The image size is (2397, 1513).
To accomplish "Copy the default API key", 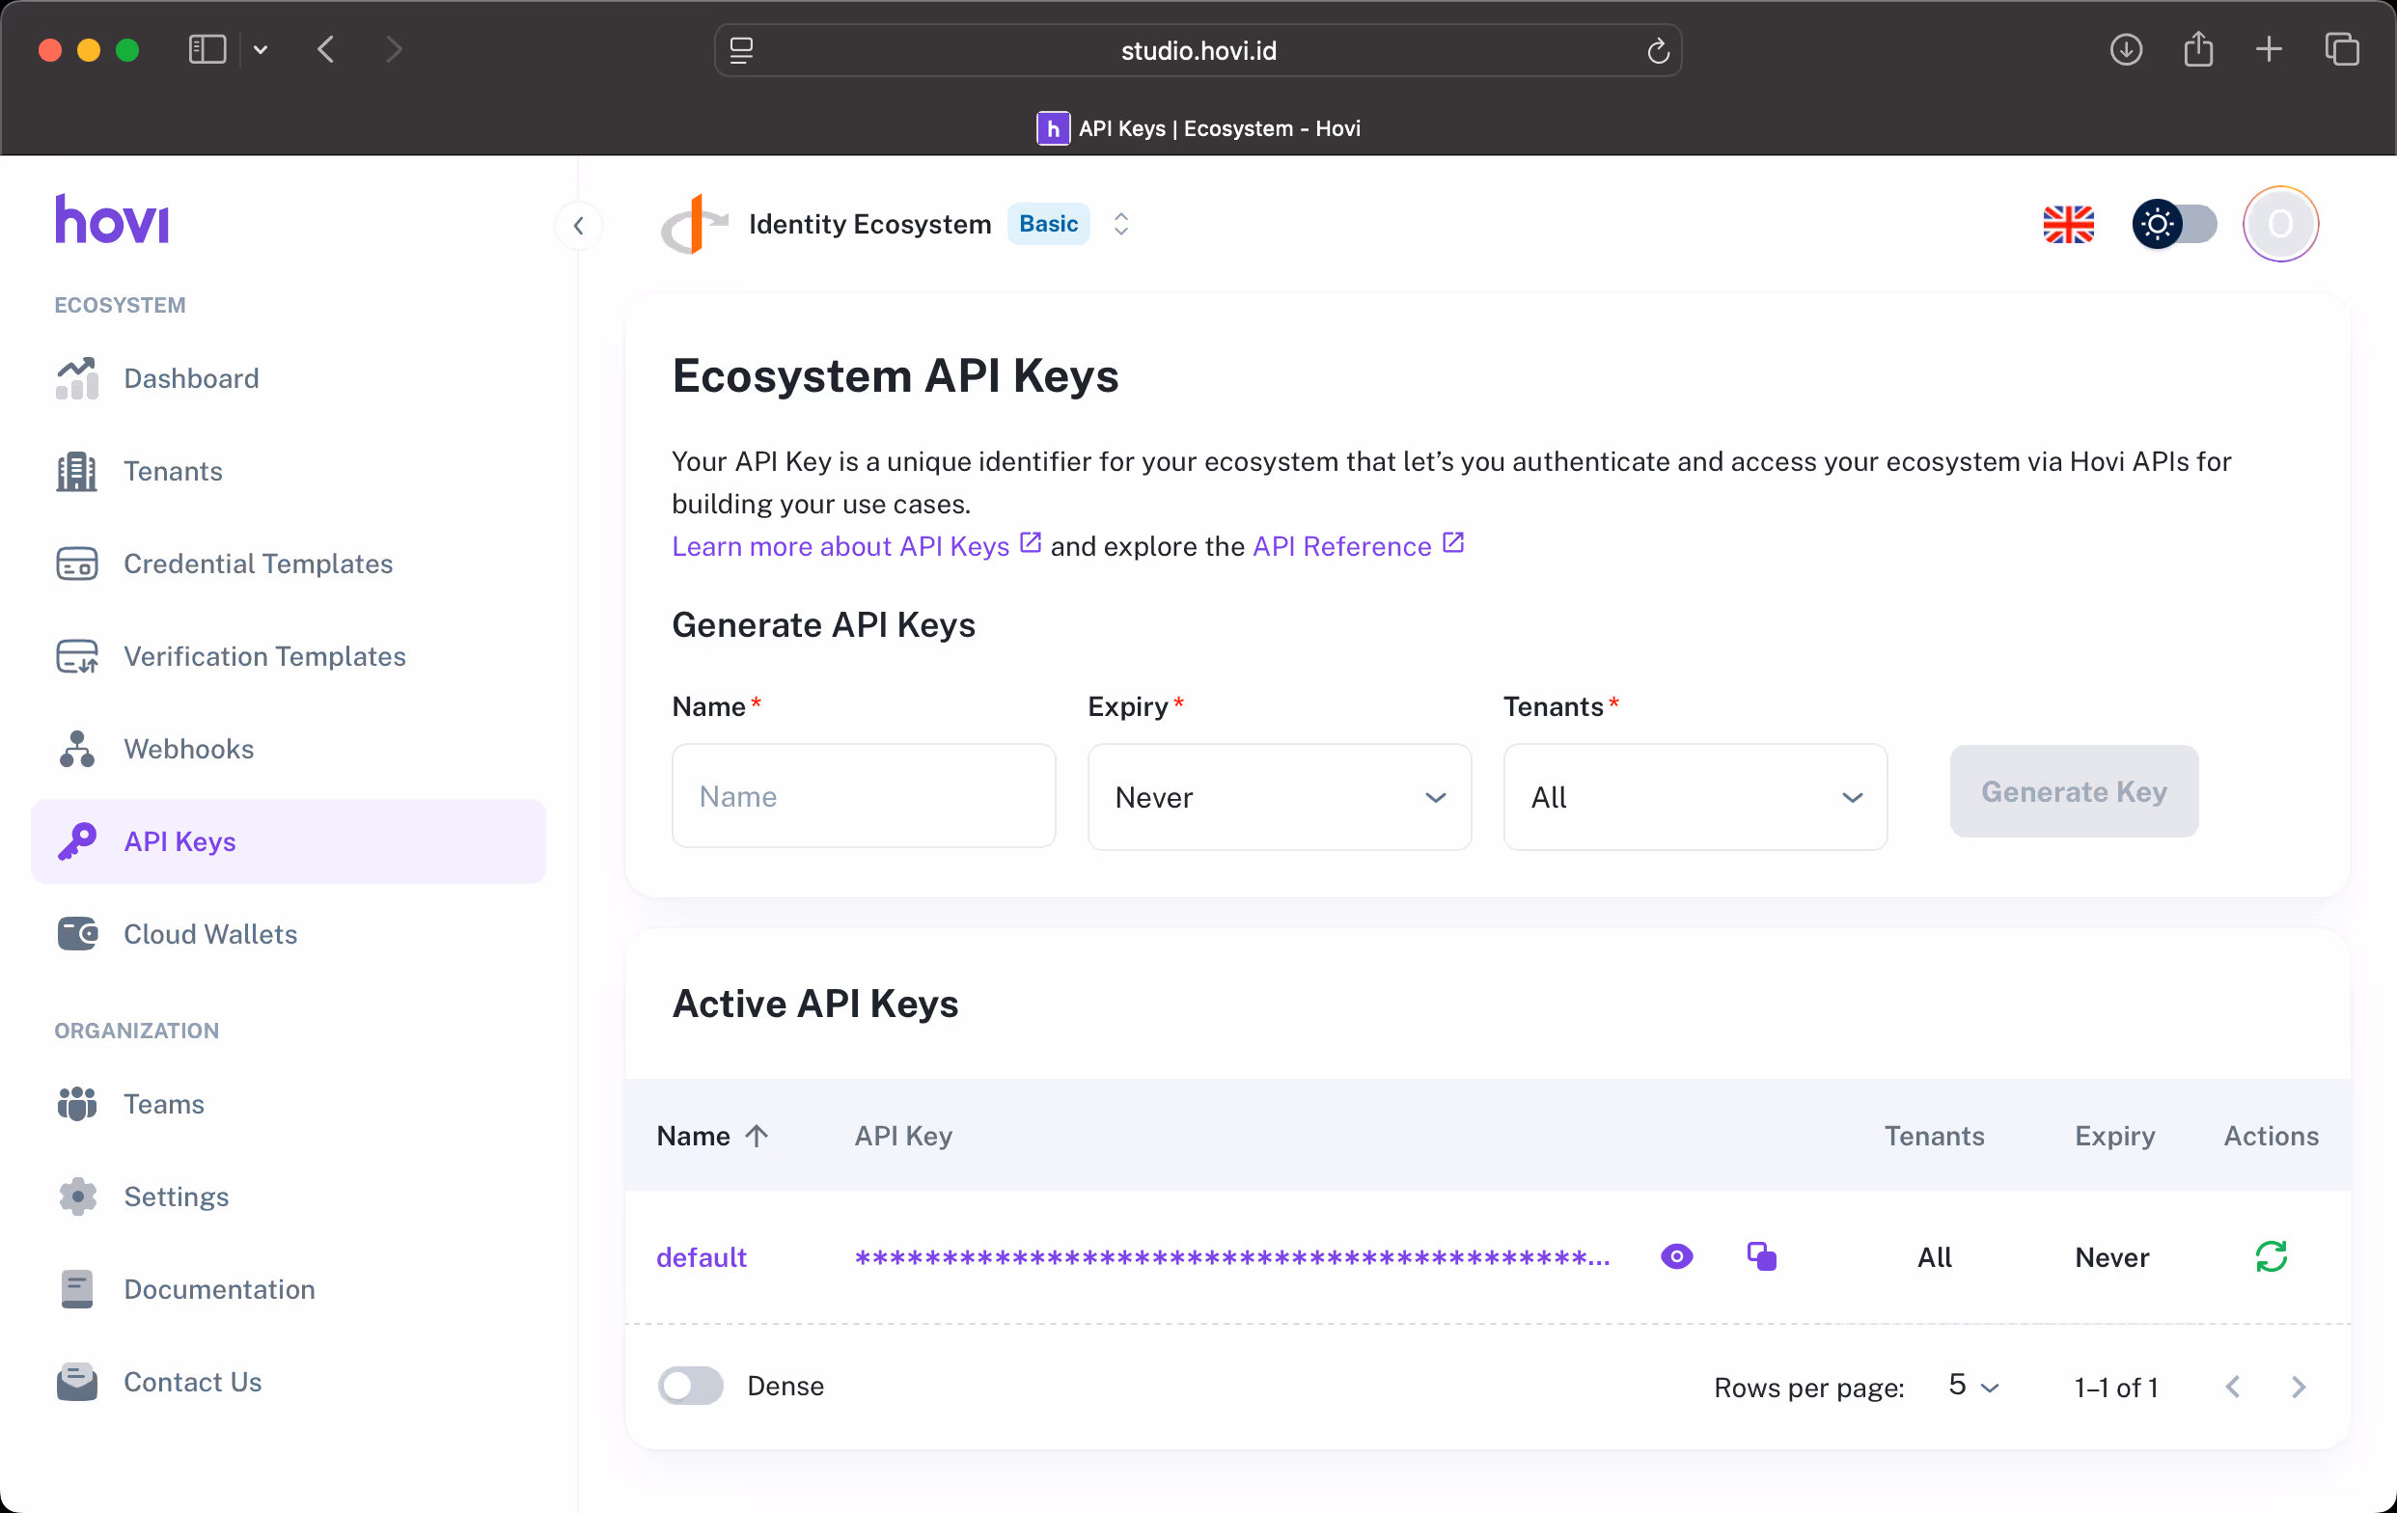I will [x=1762, y=1257].
